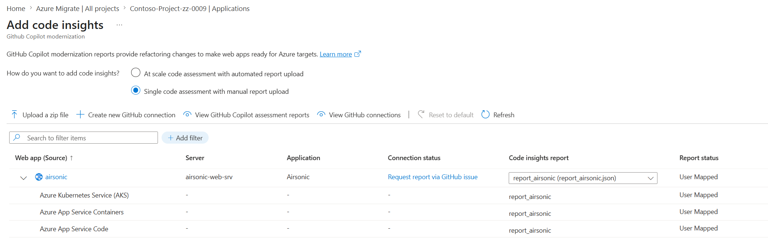Select At scale code assessment with automated report upload
768x240 pixels.
pos(136,73)
